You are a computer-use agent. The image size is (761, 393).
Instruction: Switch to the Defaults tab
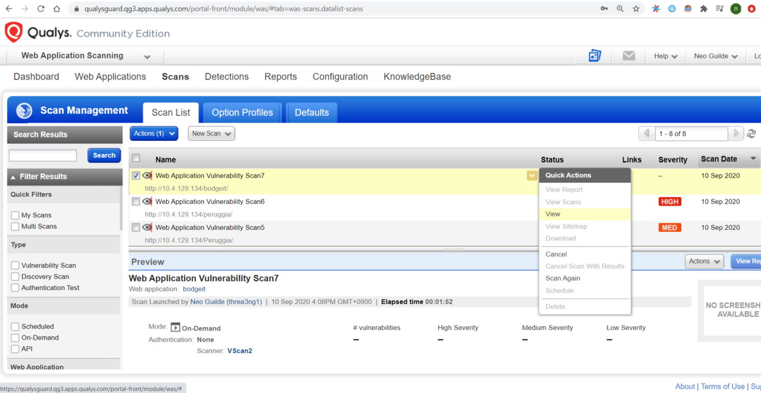coord(311,112)
